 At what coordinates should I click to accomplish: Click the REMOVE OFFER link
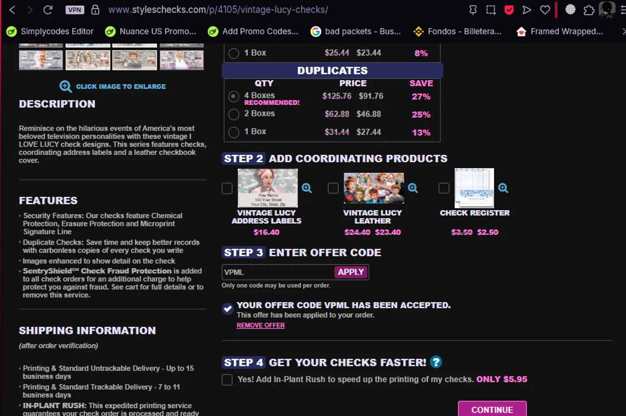(260, 325)
